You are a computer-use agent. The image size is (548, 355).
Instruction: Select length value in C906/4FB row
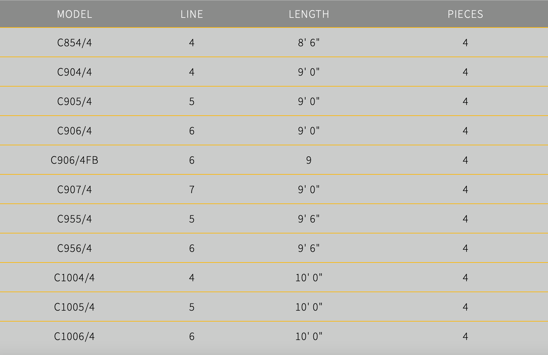coord(309,160)
